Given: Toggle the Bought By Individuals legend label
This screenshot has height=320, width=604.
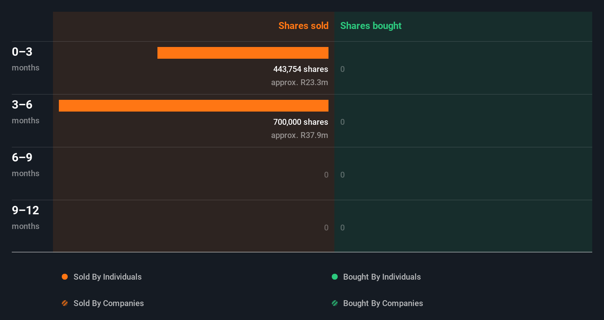Looking at the screenshot, I should (x=382, y=277).
